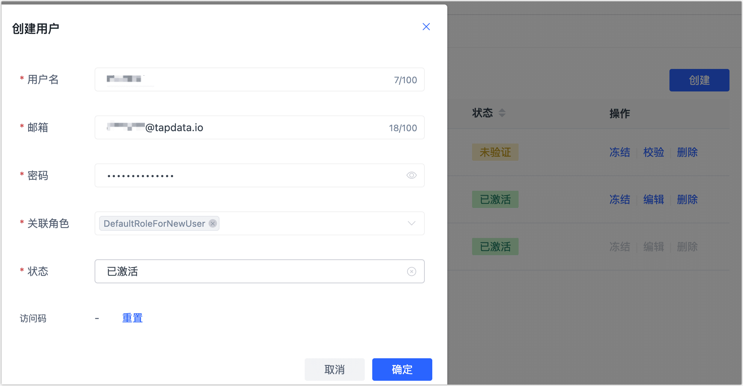Freeze the unverified user with 冻结

pos(620,152)
